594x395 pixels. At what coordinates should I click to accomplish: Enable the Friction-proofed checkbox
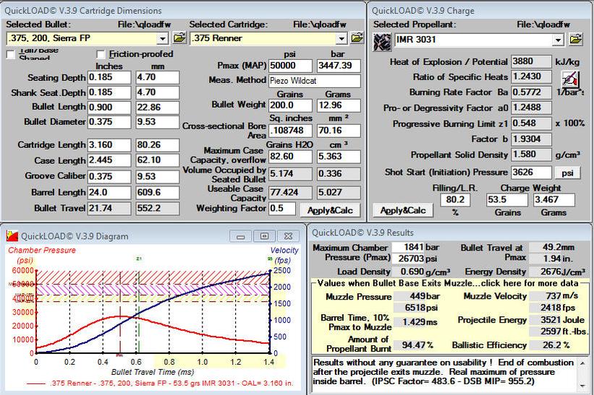(x=102, y=54)
